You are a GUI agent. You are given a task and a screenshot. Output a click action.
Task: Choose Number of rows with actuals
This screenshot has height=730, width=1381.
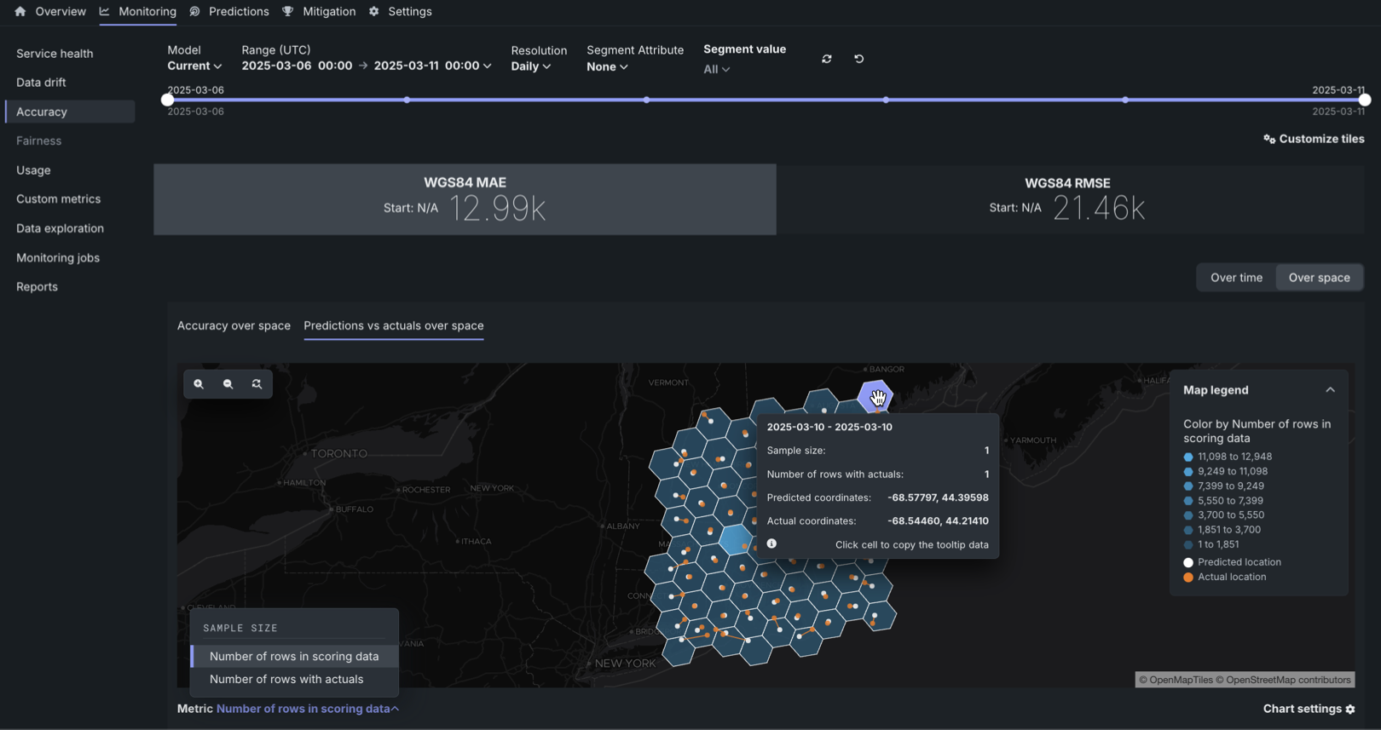tap(286, 679)
